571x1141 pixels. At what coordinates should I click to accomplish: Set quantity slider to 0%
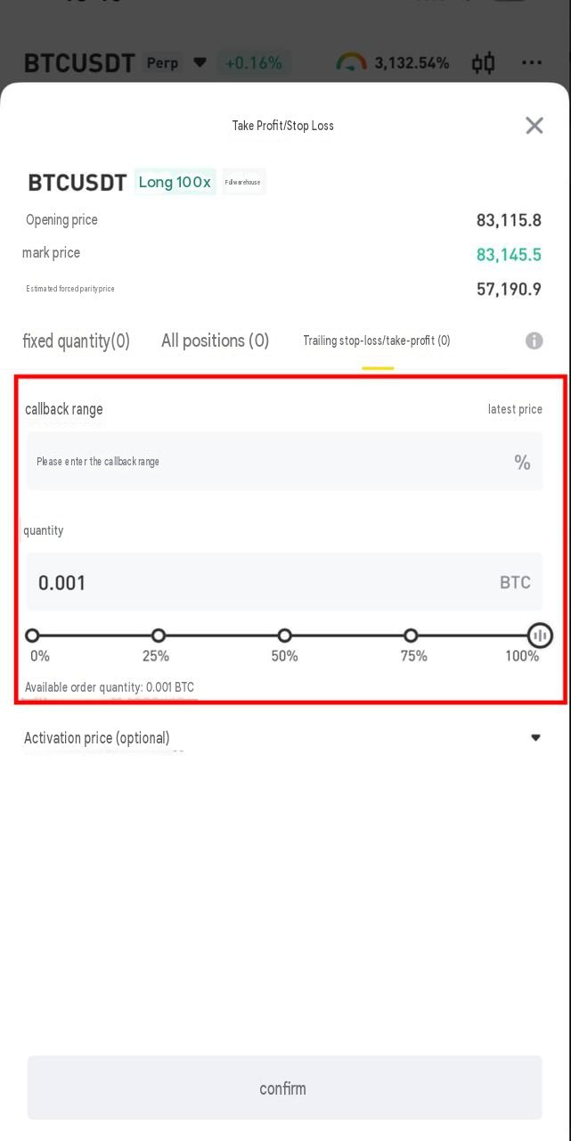pos(32,636)
